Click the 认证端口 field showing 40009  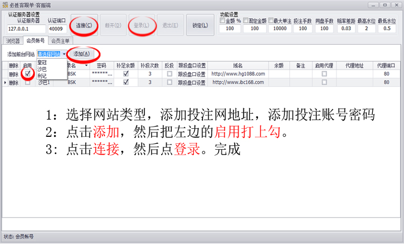[x=58, y=29]
